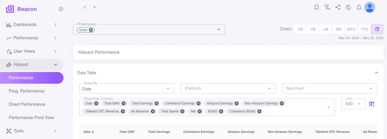
Task: Open the user avatar menu
Action: click(x=370, y=7)
